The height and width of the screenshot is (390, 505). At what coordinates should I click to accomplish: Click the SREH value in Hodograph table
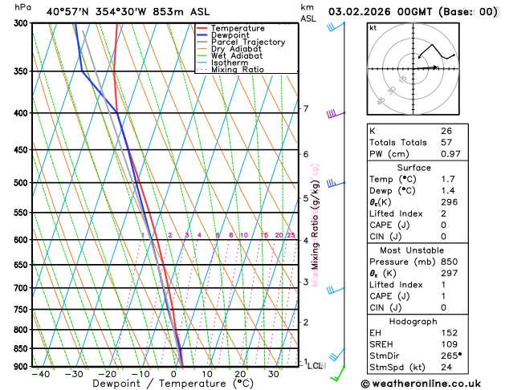coord(449,344)
